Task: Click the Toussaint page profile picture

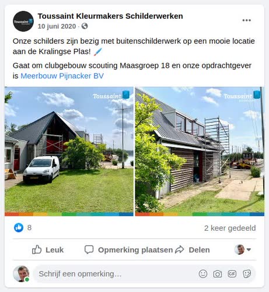Action: [23, 21]
